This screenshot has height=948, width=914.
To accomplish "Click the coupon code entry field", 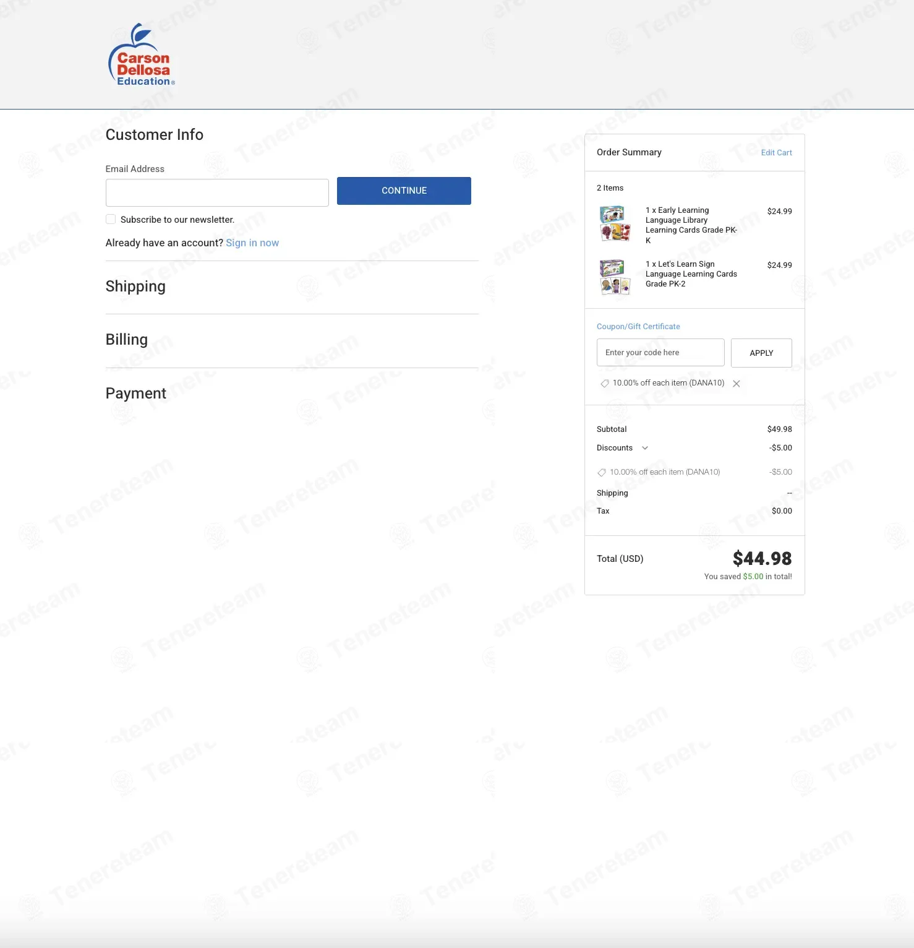I will point(660,353).
